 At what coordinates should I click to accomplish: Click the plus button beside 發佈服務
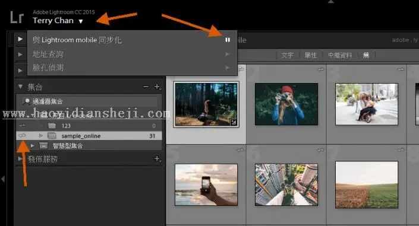click(x=157, y=159)
